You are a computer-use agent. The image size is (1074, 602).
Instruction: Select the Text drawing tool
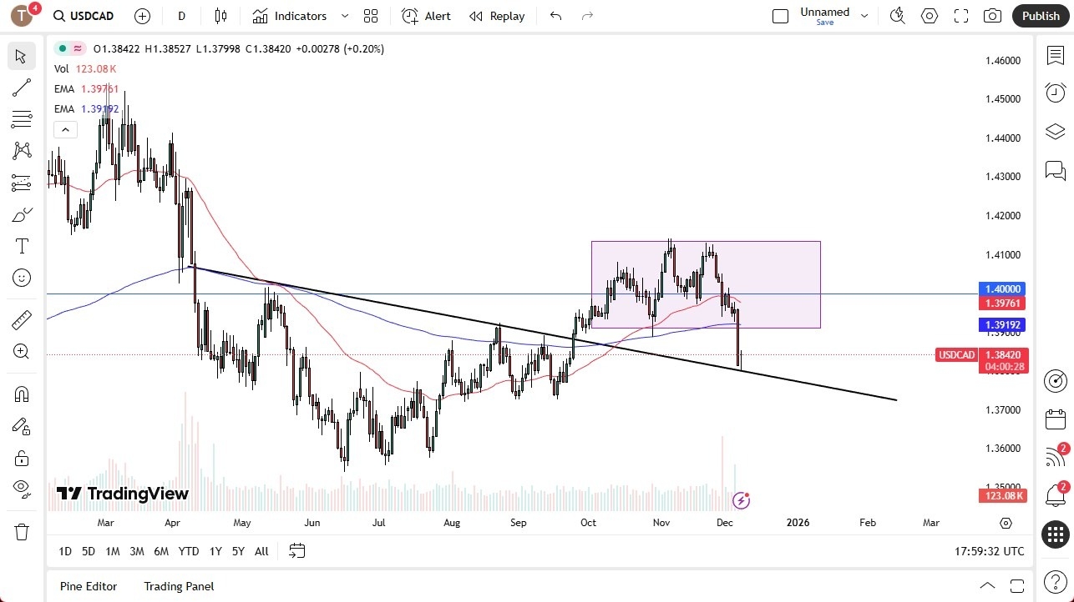coord(21,246)
